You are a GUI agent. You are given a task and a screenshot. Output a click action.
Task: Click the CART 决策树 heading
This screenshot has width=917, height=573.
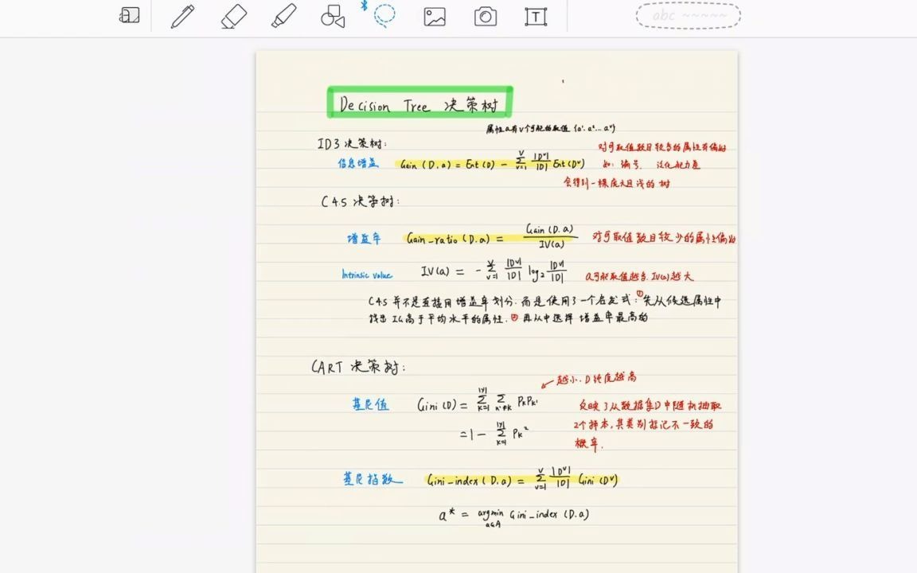coord(357,367)
